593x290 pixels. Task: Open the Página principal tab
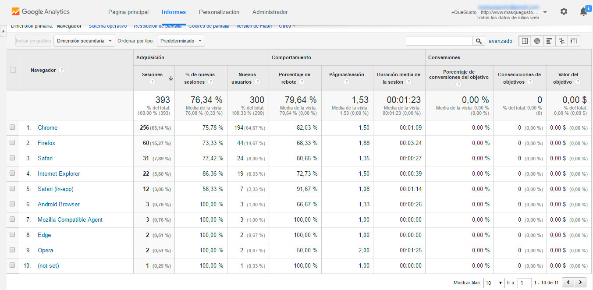pos(128,12)
